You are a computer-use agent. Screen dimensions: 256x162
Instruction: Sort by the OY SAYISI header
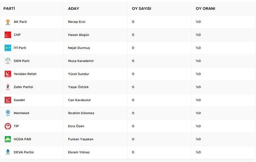coord(141,9)
